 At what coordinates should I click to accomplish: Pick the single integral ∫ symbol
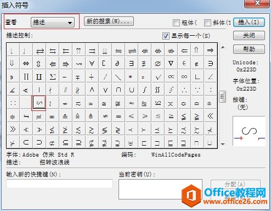(x=144, y=90)
